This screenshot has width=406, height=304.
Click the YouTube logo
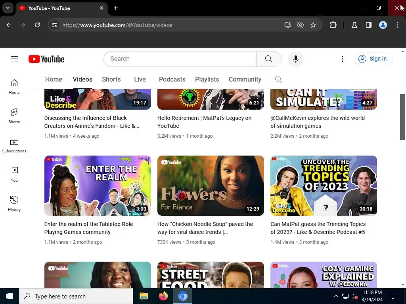(46, 59)
